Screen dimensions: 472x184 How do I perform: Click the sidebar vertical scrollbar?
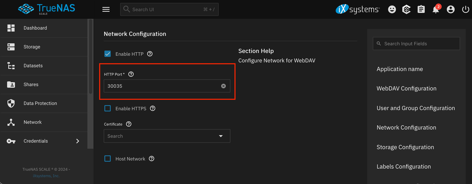click(x=91, y=56)
